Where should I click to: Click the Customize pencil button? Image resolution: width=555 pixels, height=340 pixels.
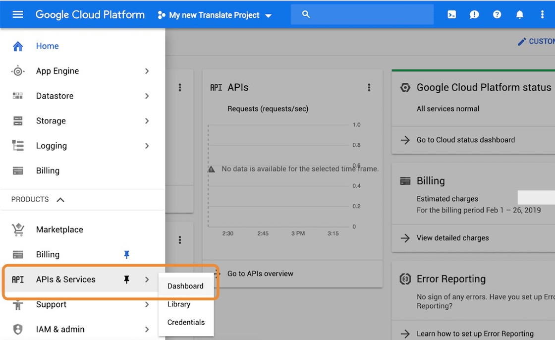(x=536, y=42)
